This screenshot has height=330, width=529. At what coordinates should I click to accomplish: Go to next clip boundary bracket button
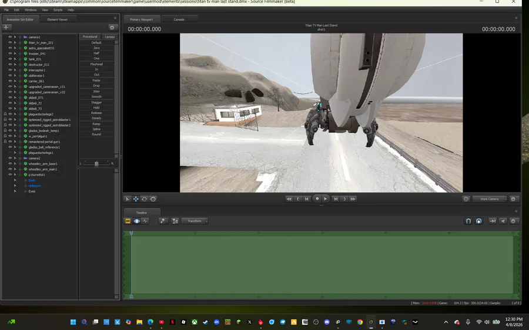(x=344, y=199)
